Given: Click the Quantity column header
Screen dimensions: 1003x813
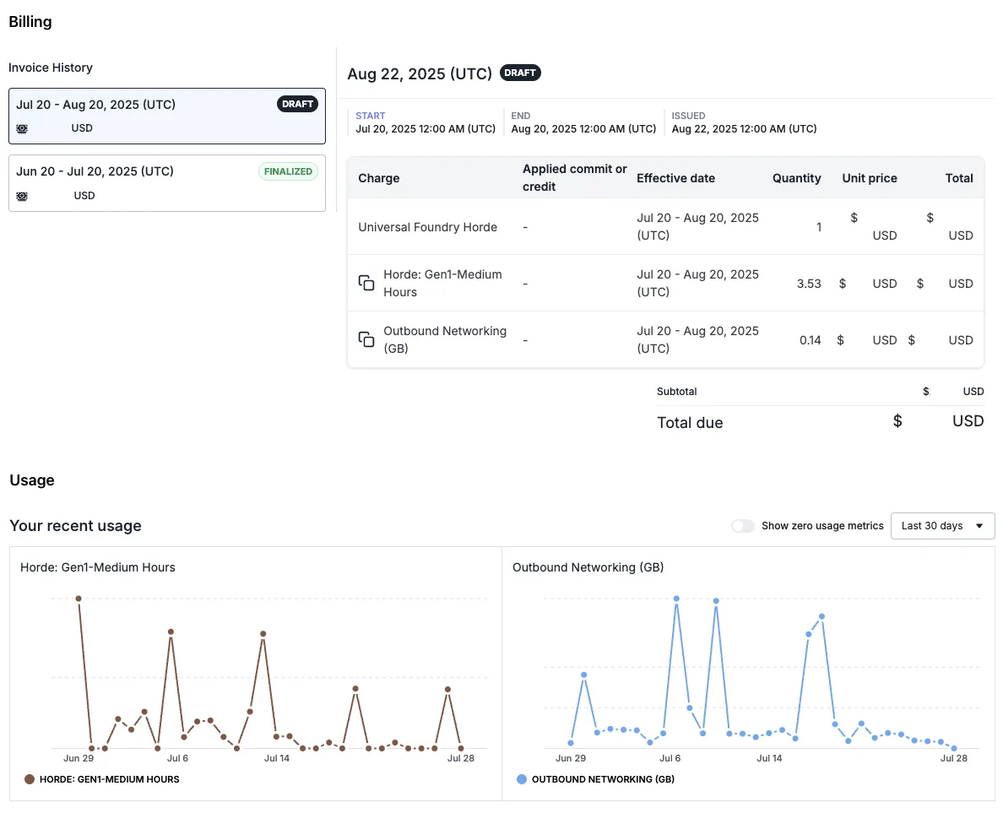Looking at the screenshot, I should (x=797, y=178).
